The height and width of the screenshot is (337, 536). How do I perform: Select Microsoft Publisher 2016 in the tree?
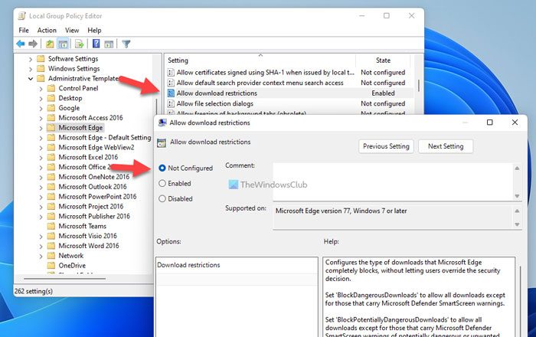point(94,216)
